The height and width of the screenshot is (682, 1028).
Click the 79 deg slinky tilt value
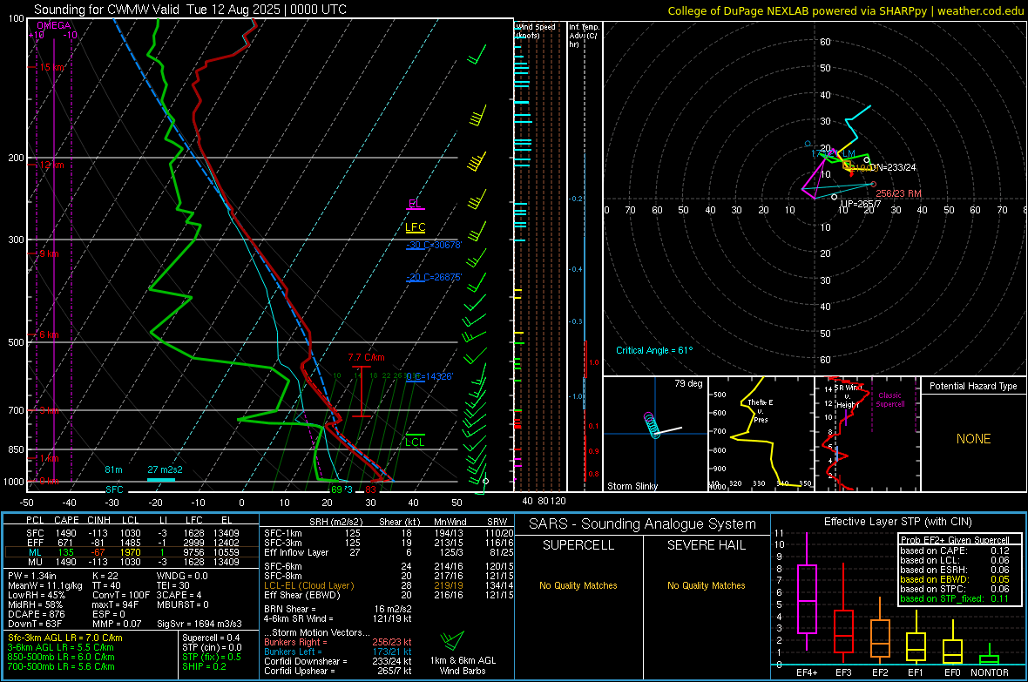[x=688, y=383]
